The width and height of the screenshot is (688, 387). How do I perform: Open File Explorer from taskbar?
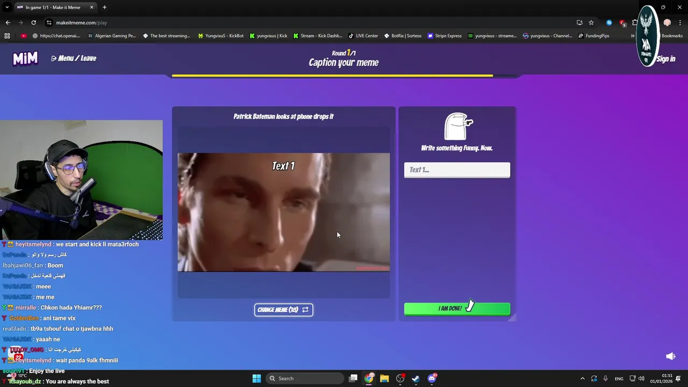[x=384, y=378]
